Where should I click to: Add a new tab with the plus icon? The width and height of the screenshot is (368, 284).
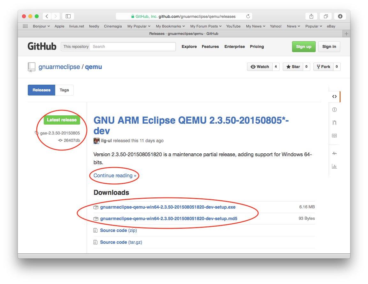coord(346,34)
